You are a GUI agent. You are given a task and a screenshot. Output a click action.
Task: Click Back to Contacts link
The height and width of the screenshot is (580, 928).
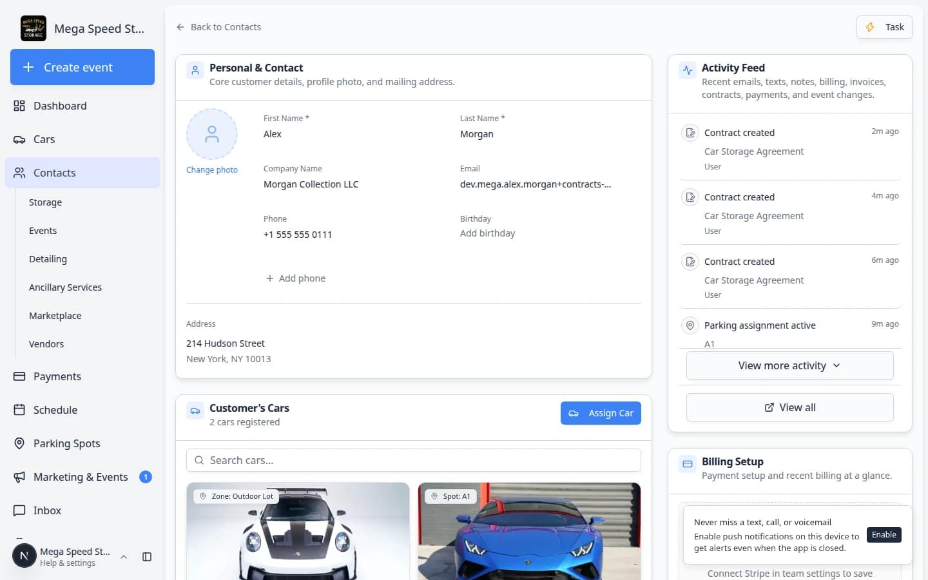(x=218, y=27)
